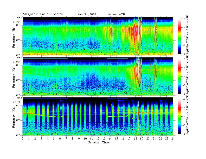Image resolution: width=206 pixels, height=159 pixels.
Task: Click hour tick label 22 on time axis
Action: pos(160,138)
